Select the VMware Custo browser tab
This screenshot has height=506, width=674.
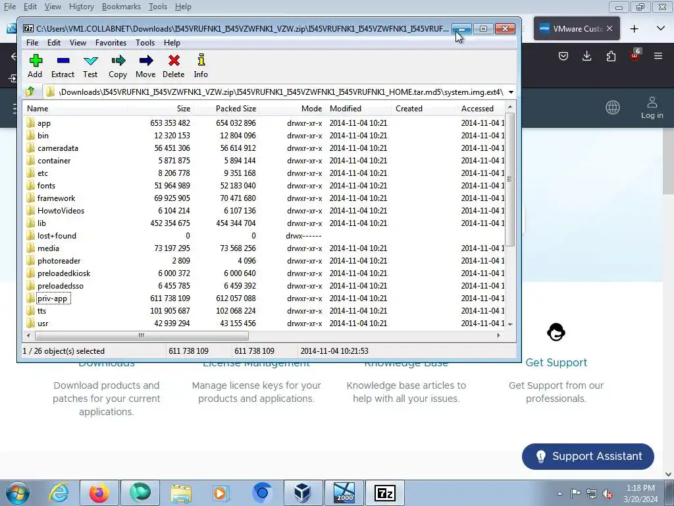[577, 28]
